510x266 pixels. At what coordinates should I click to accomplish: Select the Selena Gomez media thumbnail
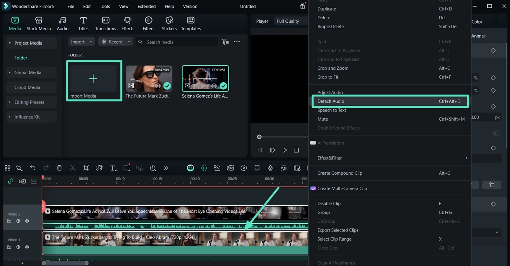click(x=205, y=79)
